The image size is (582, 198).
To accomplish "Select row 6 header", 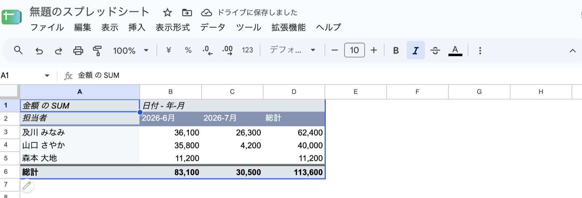I will pos(9,172).
